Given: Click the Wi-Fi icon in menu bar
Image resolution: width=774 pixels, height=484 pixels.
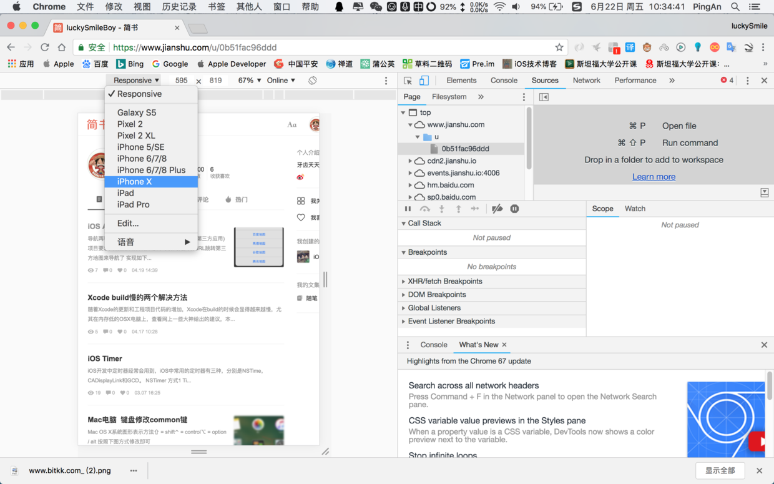Looking at the screenshot, I should coord(499,7).
